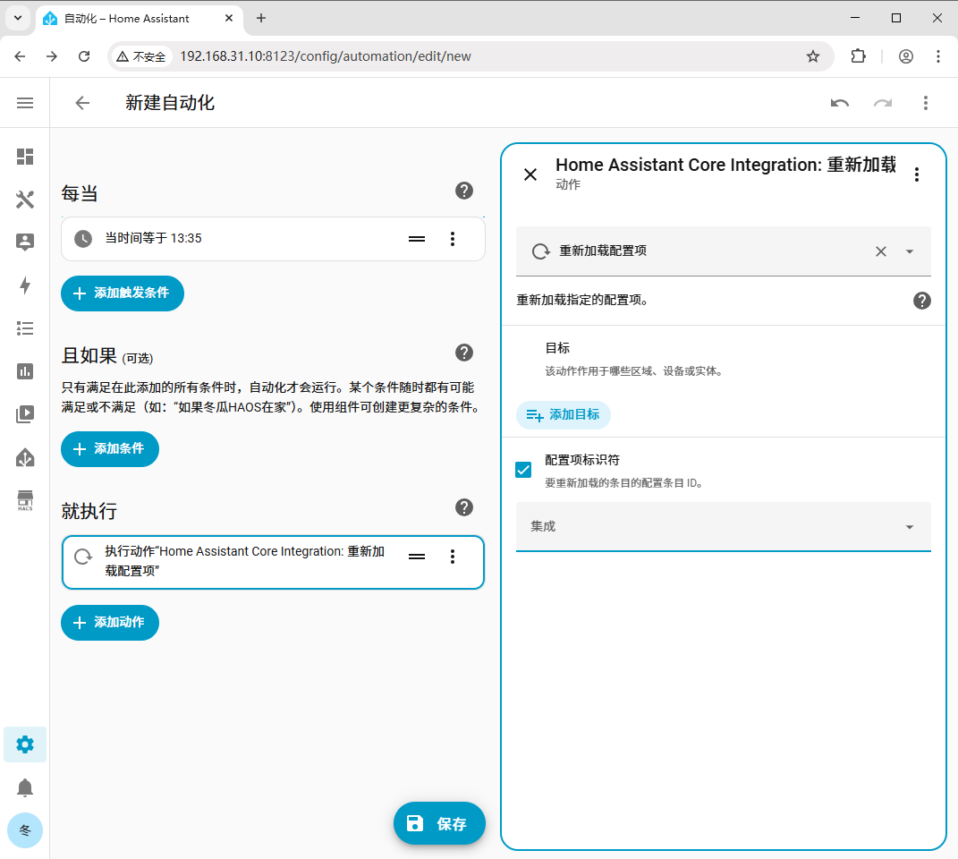Click the browser back arrow
The width and height of the screenshot is (958, 859).
click(21, 56)
